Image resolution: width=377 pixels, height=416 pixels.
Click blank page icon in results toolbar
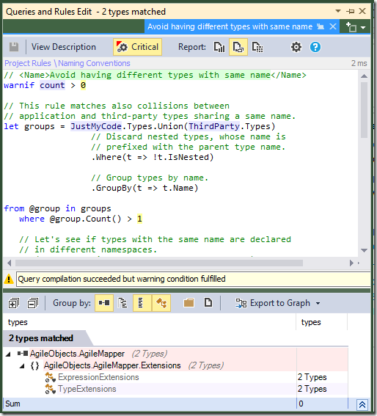(x=208, y=302)
